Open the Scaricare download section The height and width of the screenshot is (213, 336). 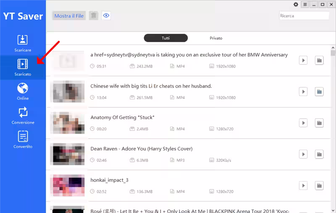[23, 43]
